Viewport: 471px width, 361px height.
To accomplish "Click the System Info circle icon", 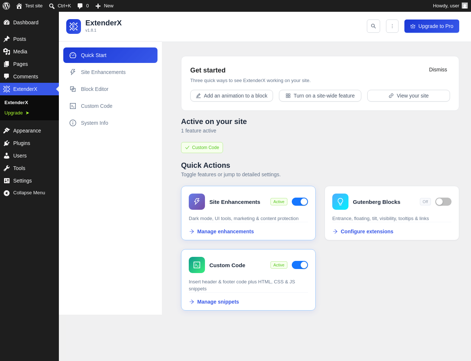I will pyautogui.click(x=73, y=123).
